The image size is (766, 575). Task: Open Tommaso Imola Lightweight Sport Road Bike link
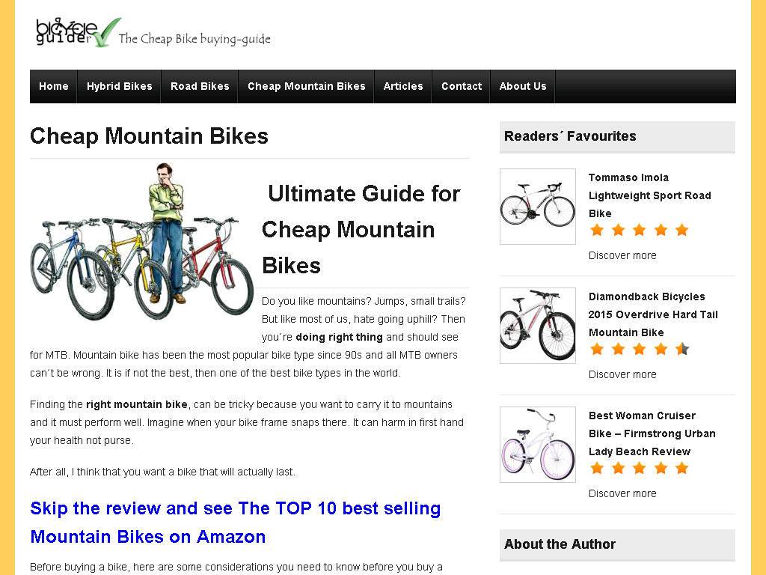click(x=650, y=195)
